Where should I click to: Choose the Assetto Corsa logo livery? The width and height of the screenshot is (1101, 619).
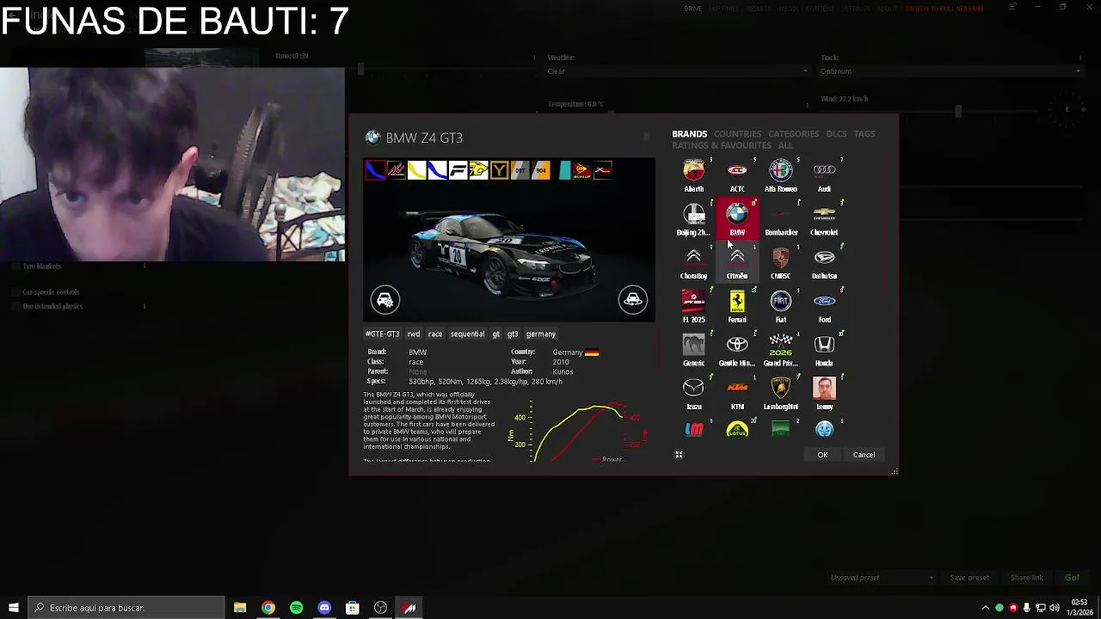point(396,170)
